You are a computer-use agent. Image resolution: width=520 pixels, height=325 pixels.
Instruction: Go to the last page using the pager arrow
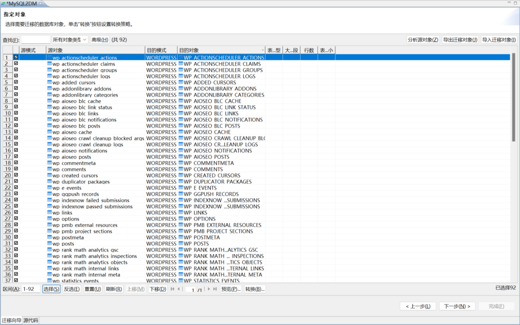pos(215,289)
